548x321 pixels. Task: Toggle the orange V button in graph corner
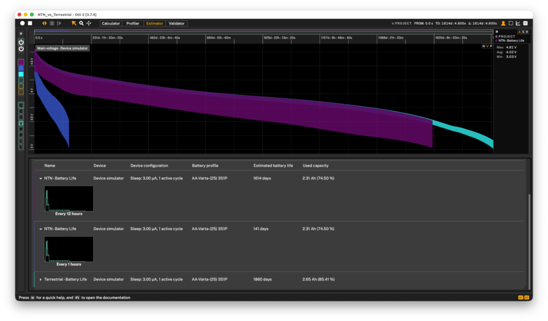487,46
